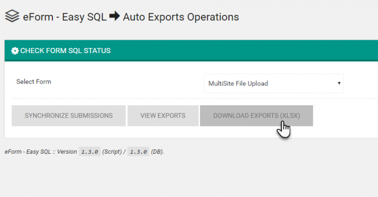Click the stacked layers eForm icon
The width and height of the screenshot is (378, 197).
[x=12, y=17]
